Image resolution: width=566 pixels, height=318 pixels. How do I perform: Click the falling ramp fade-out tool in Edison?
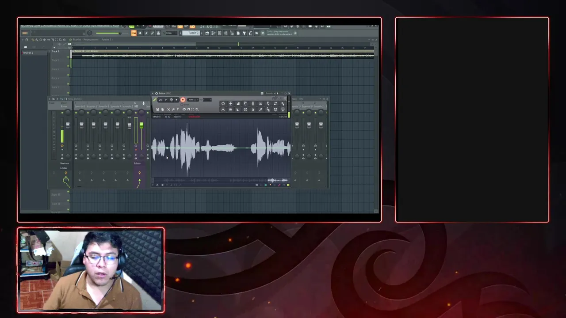point(238,110)
